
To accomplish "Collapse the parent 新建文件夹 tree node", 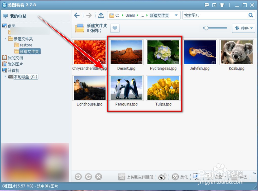I will point(5,39).
